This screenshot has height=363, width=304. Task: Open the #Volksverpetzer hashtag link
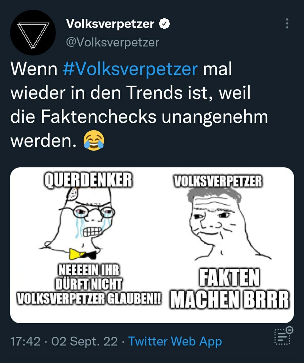coord(130,69)
